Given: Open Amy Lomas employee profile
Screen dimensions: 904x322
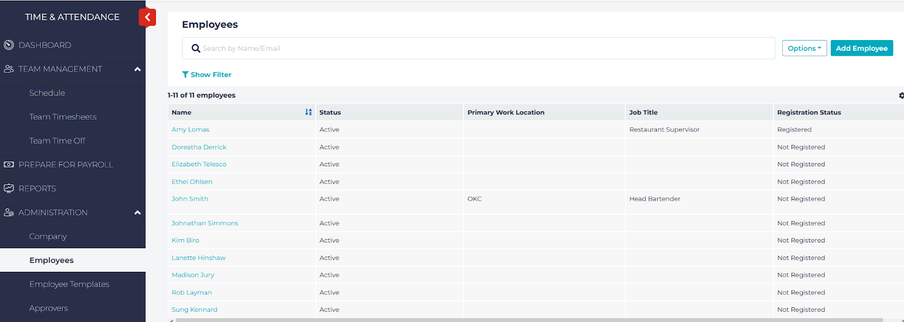Looking at the screenshot, I should coord(190,130).
